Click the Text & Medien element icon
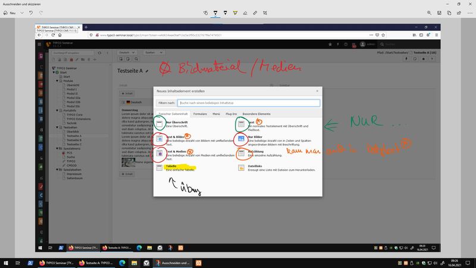Viewport: 476px width, 268px height. pos(159,153)
